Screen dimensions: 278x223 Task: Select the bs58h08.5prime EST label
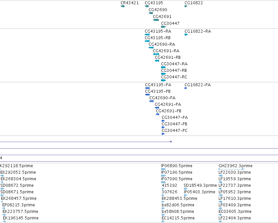[x=178, y=212]
